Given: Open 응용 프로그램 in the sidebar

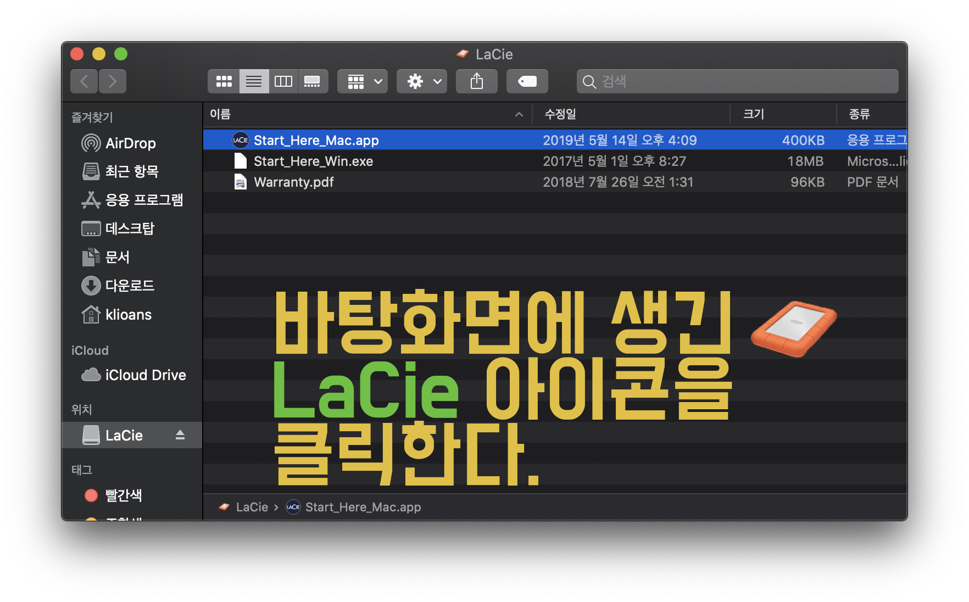Looking at the screenshot, I should (x=132, y=200).
